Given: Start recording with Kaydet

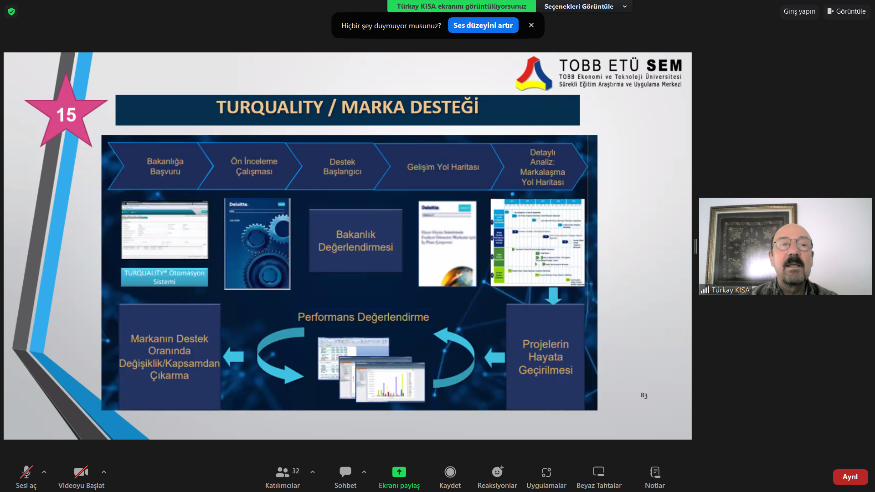Looking at the screenshot, I should (x=450, y=477).
